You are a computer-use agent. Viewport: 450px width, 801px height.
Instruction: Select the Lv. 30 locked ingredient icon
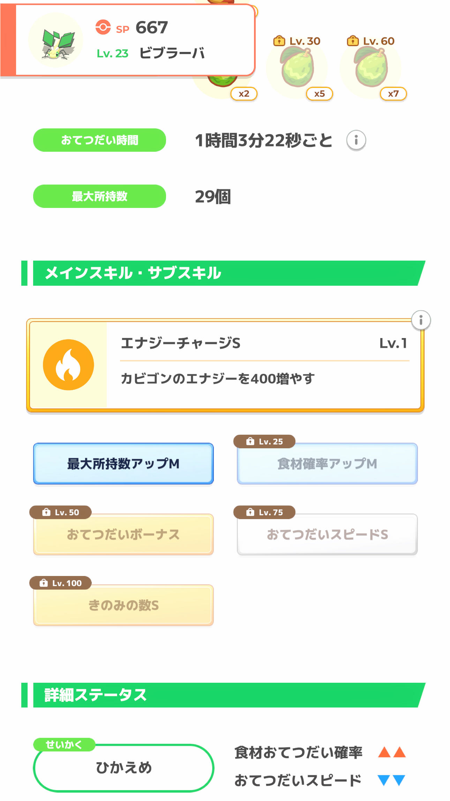coord(297,67)
